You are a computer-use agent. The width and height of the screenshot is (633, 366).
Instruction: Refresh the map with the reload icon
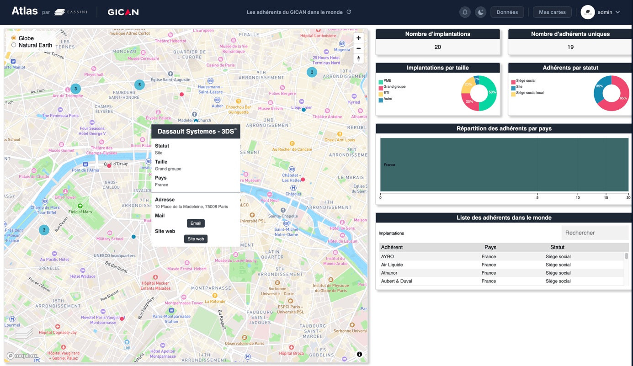[x=349, y=12]
